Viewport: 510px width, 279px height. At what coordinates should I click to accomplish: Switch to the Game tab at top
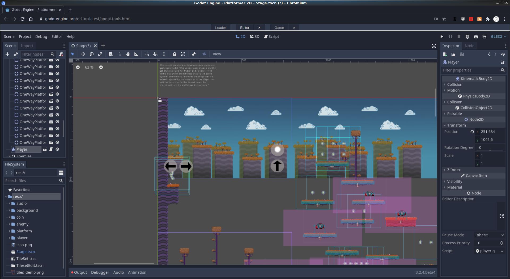279,28
